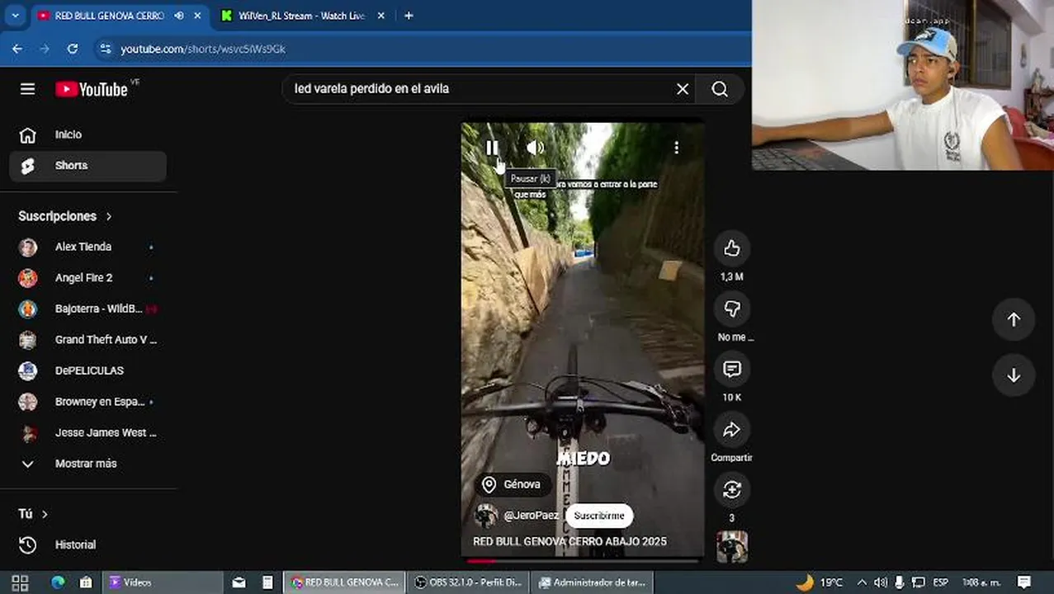1054x594 pixels.
Task: Click the YouTube logo
Action: pos(92,89)
